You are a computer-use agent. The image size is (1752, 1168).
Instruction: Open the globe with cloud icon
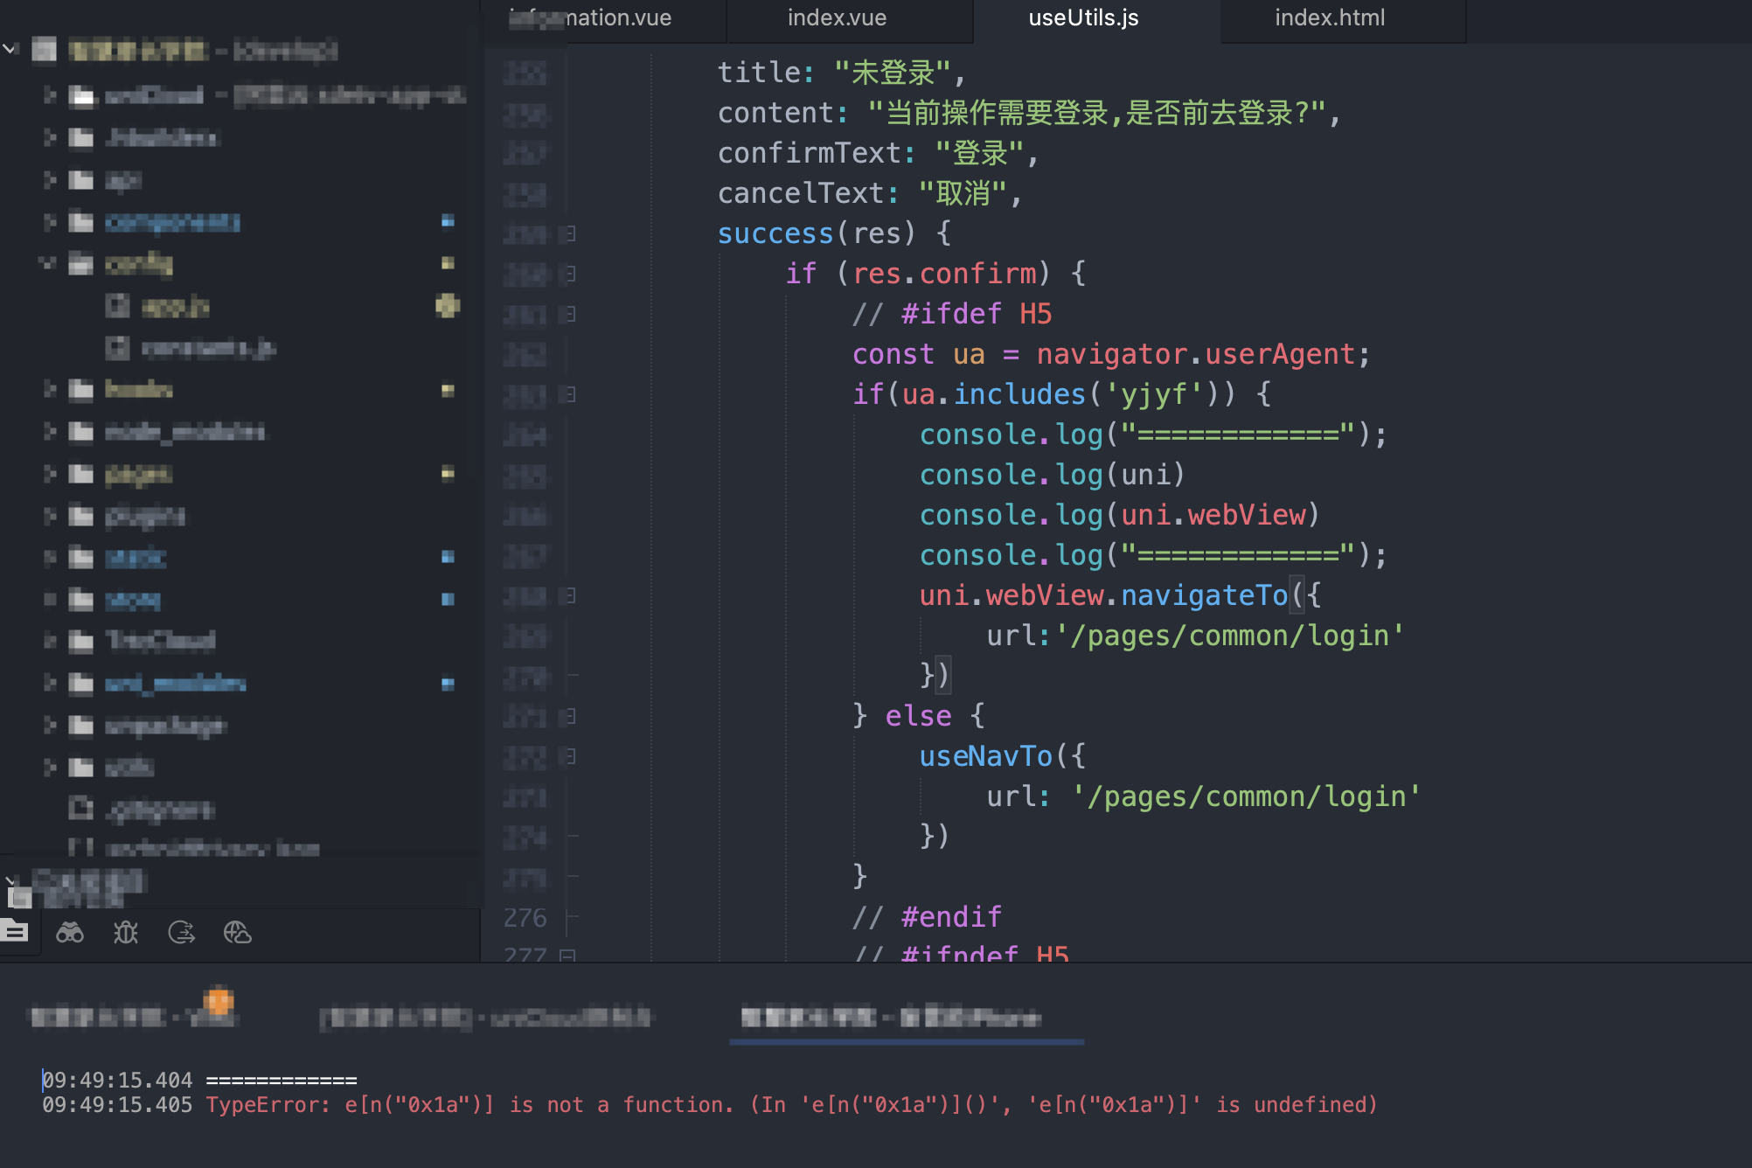point(237,933)
